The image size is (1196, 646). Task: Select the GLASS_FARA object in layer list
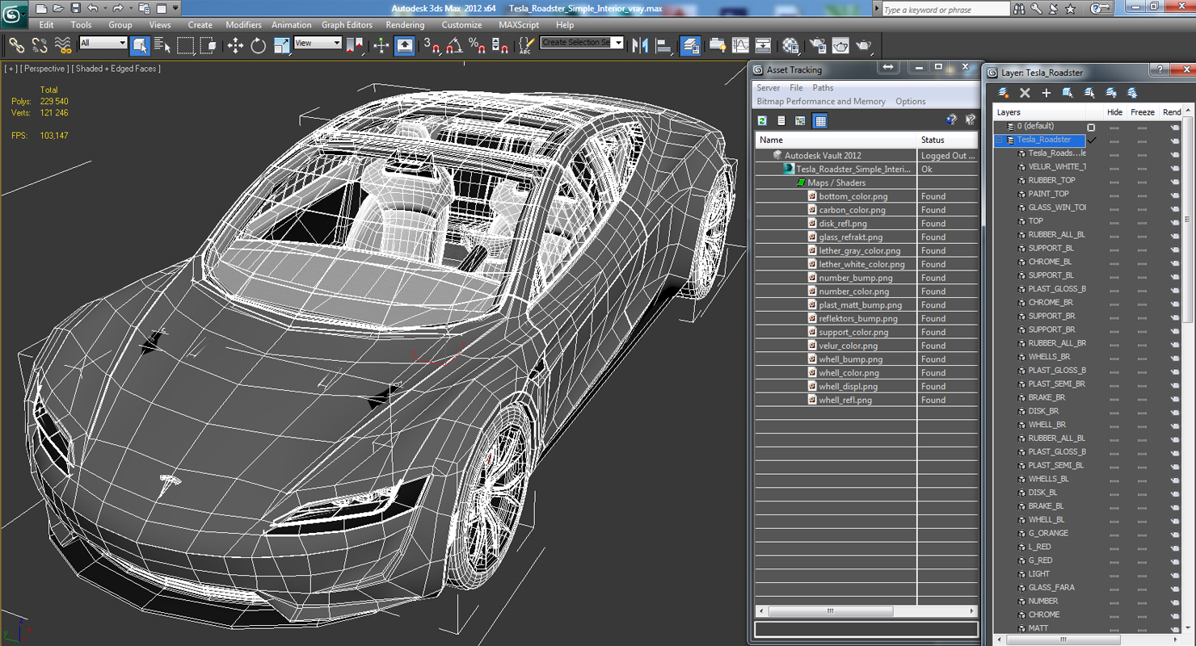point(1051,588)
